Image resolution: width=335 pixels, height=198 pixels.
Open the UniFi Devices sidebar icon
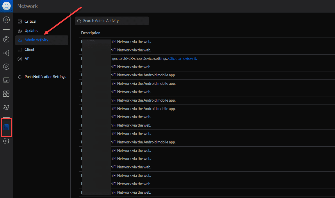click(6, 67)
